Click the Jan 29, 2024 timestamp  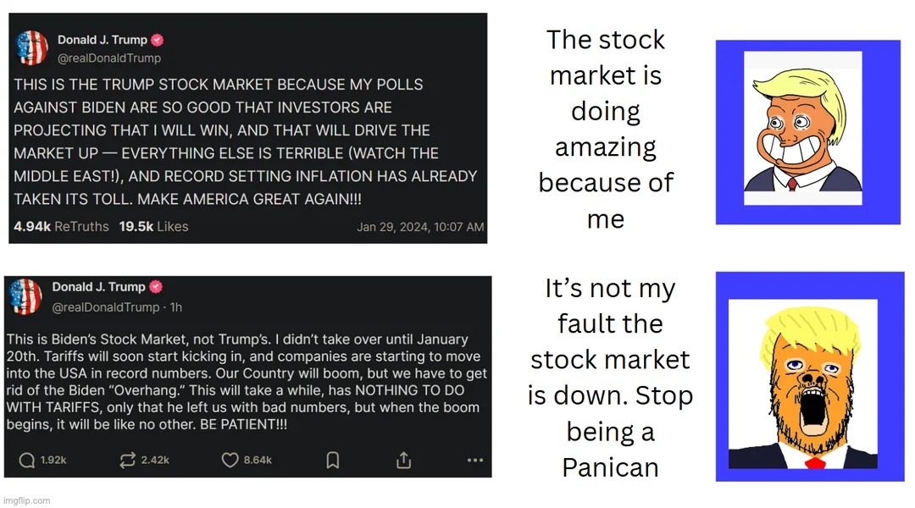[420, 227]
